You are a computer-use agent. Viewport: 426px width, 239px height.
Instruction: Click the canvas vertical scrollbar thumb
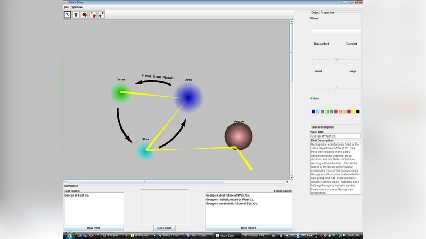(291, 52)
